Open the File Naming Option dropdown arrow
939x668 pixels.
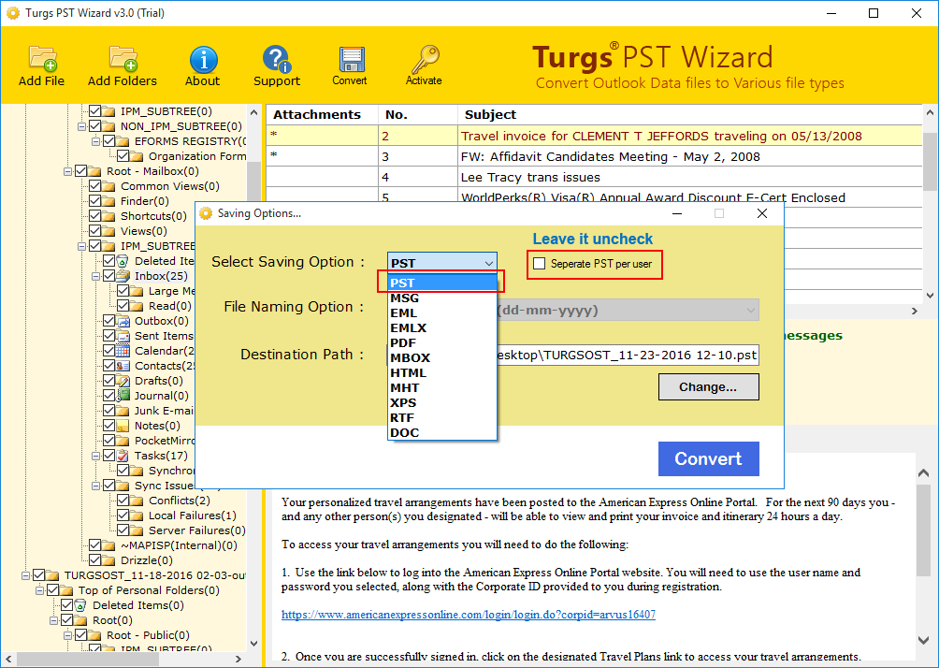[x=750, y=311]
